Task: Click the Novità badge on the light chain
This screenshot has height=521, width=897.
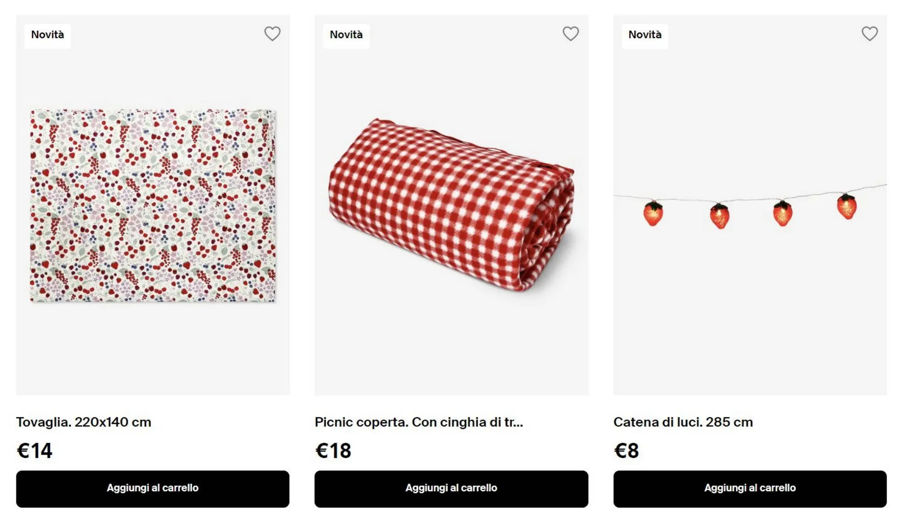Action: pyautogui.click(x=645, y=35)
